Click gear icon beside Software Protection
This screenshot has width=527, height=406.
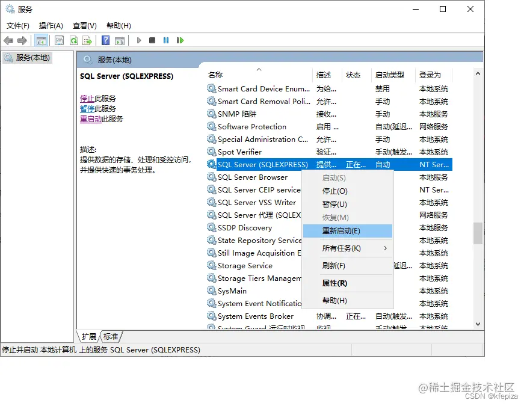(211, 127)
